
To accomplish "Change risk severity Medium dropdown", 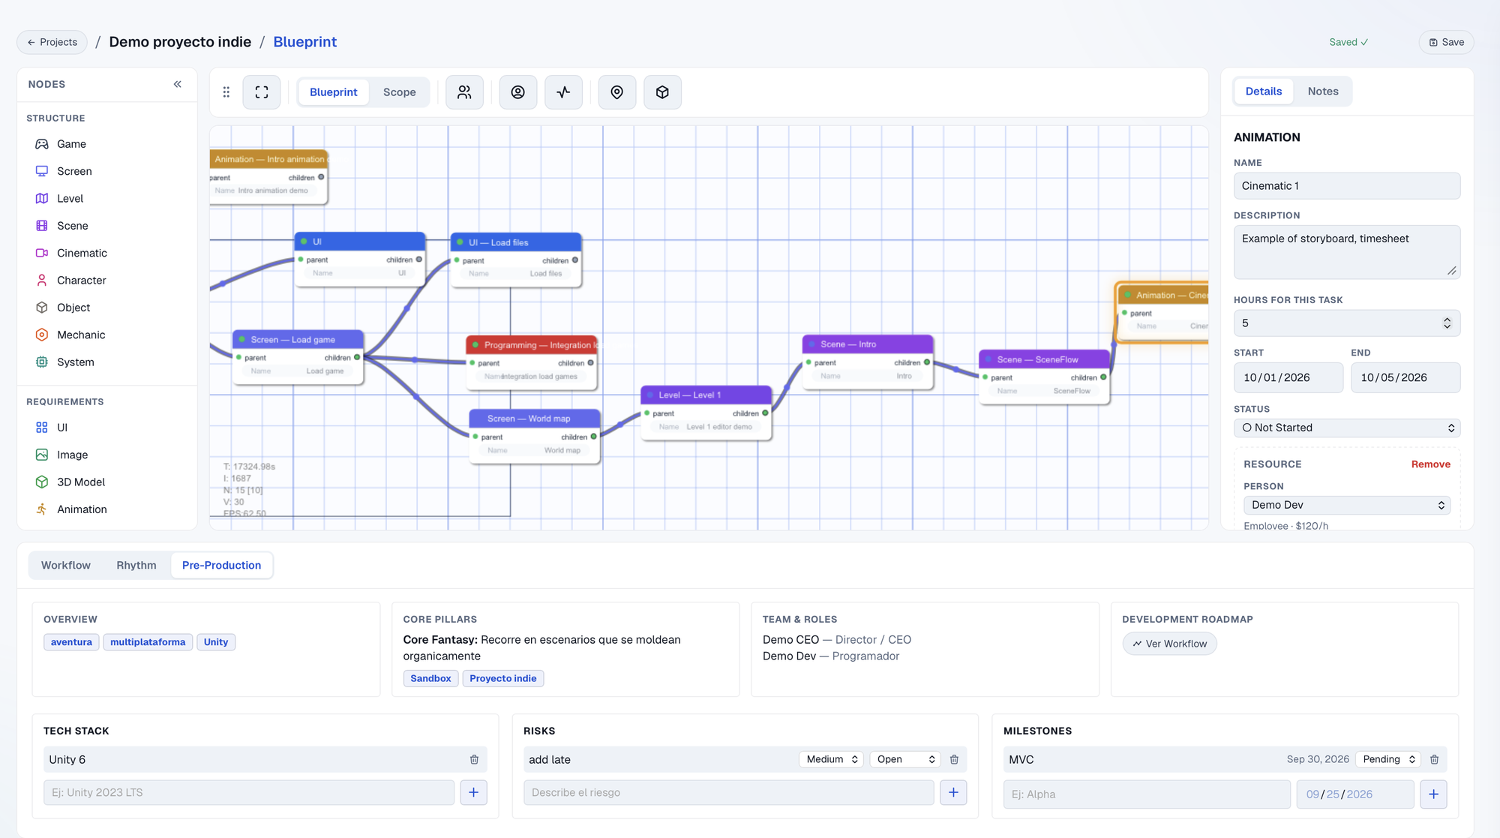I will (x=831, y=759).
